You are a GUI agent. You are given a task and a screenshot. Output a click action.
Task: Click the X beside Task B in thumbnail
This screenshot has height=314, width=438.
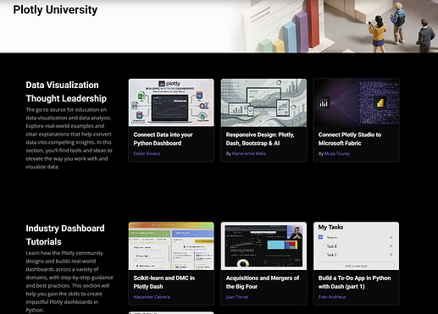coord(391,246)
